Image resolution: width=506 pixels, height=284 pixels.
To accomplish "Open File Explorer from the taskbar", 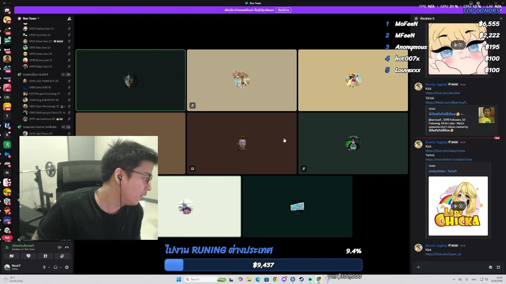I will (249, 279).
